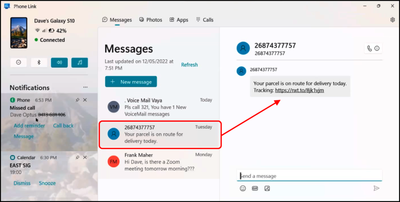Call 26874377757 using the phone icon
This screenshot has height=202, width=400.
(x=370, y=48)
